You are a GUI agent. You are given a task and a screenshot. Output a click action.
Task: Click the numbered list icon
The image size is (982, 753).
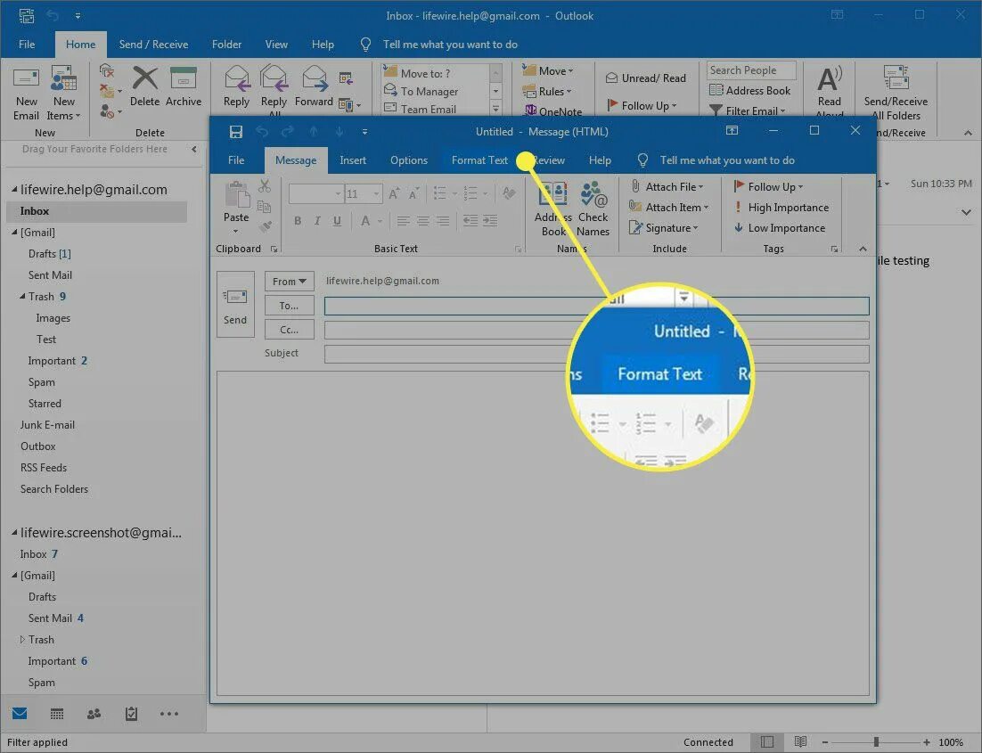coord(471,193)
